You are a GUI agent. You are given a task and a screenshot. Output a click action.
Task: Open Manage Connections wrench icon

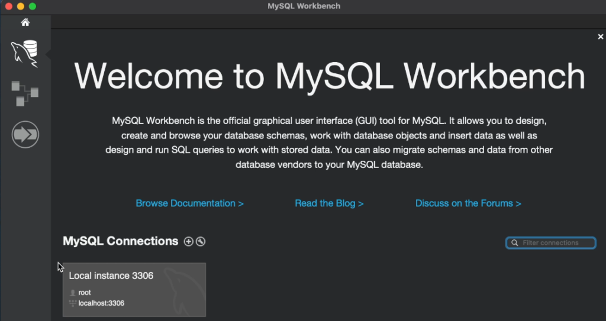[x=200, y=241]
